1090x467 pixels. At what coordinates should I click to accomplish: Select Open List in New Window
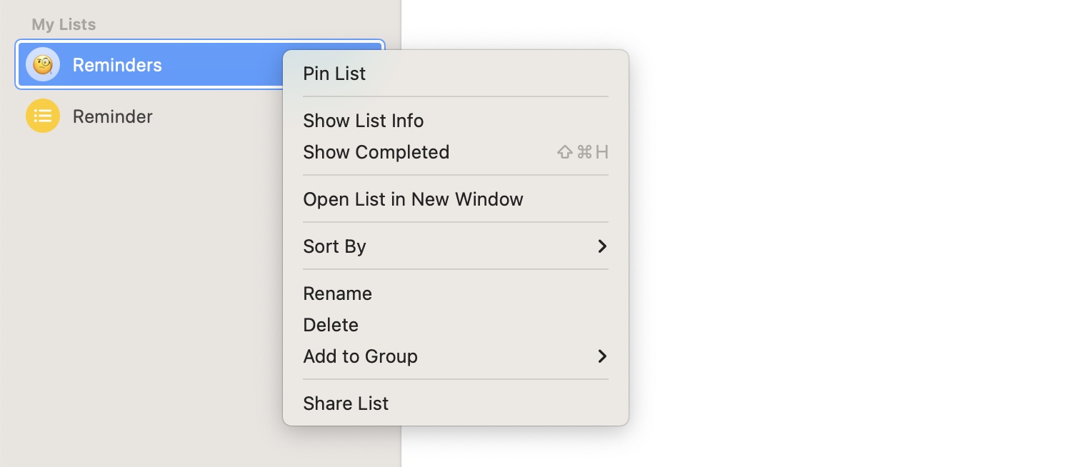tap(456, 199)
